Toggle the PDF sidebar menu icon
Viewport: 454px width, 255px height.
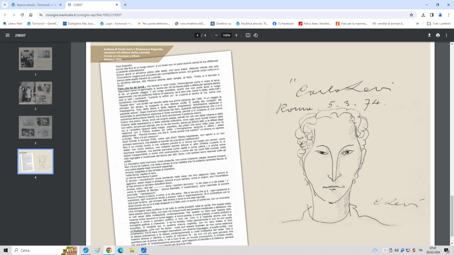(x=8, y=35)
